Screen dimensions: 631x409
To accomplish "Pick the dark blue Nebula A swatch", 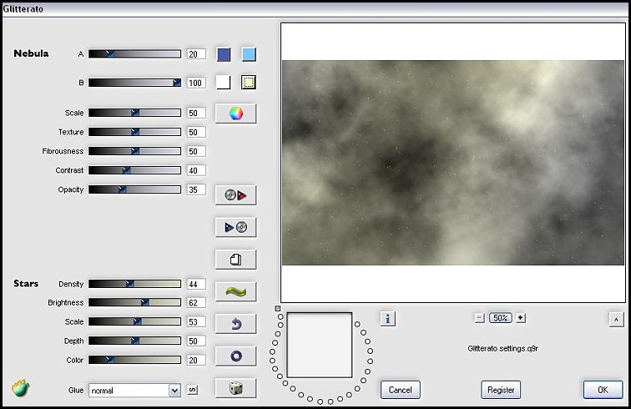I will point(224,55).
